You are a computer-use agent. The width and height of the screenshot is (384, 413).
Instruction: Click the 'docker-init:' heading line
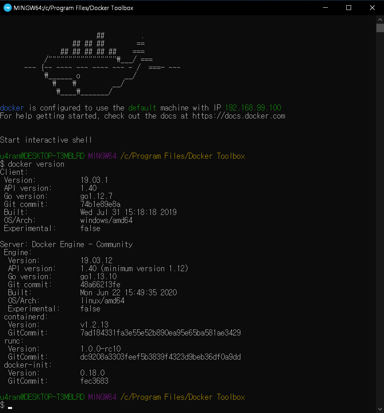(28, 365)
